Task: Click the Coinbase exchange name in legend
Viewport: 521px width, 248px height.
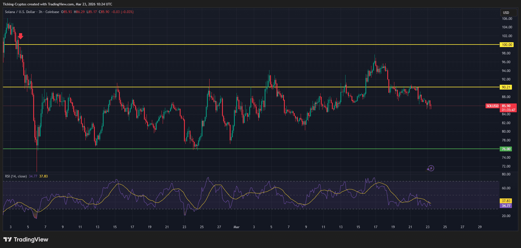Action: [x=52, y=12]
